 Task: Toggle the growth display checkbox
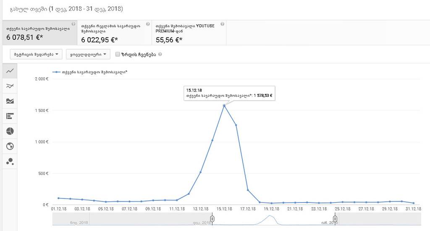click(118, 54)
